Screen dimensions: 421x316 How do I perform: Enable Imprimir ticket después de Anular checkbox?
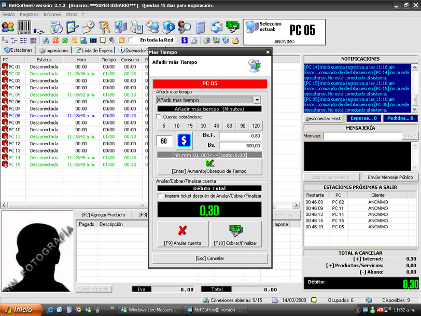160,196
